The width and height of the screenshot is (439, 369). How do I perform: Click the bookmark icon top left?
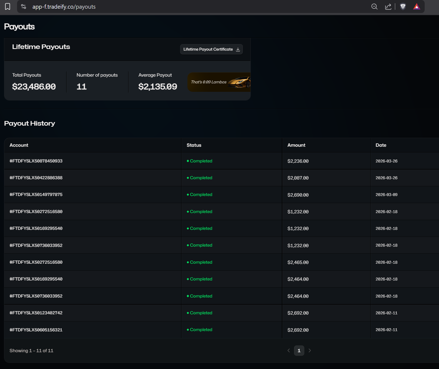(8, 6)
